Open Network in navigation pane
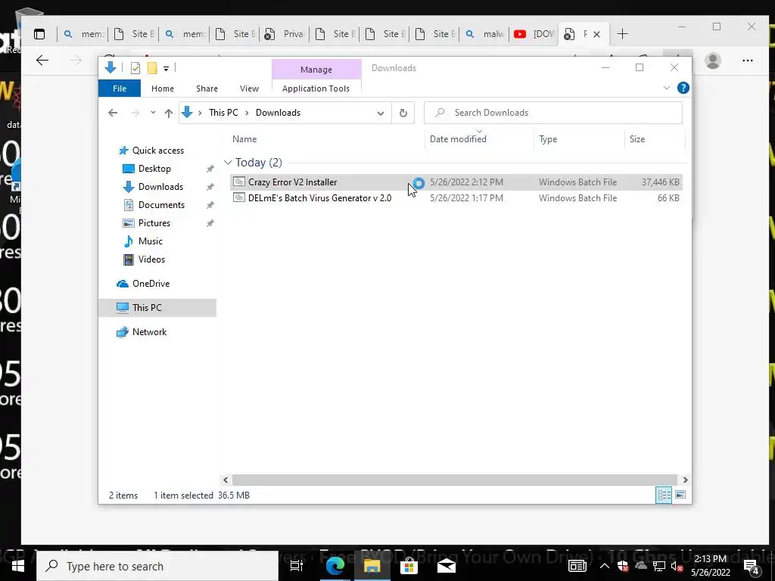The image size is (775, 581). coord(149,332)
